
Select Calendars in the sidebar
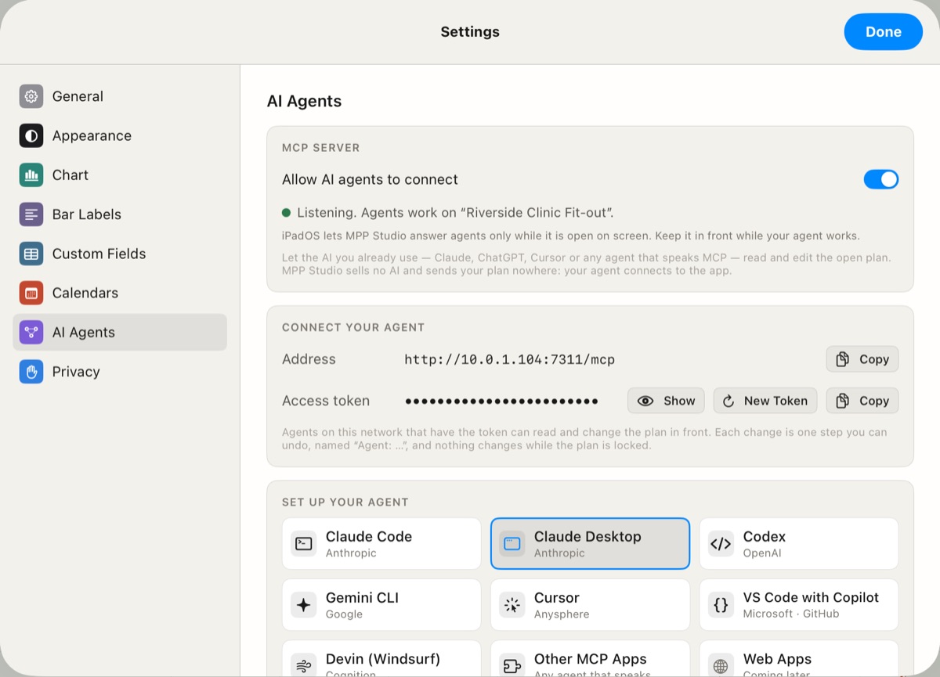point(120,293)
